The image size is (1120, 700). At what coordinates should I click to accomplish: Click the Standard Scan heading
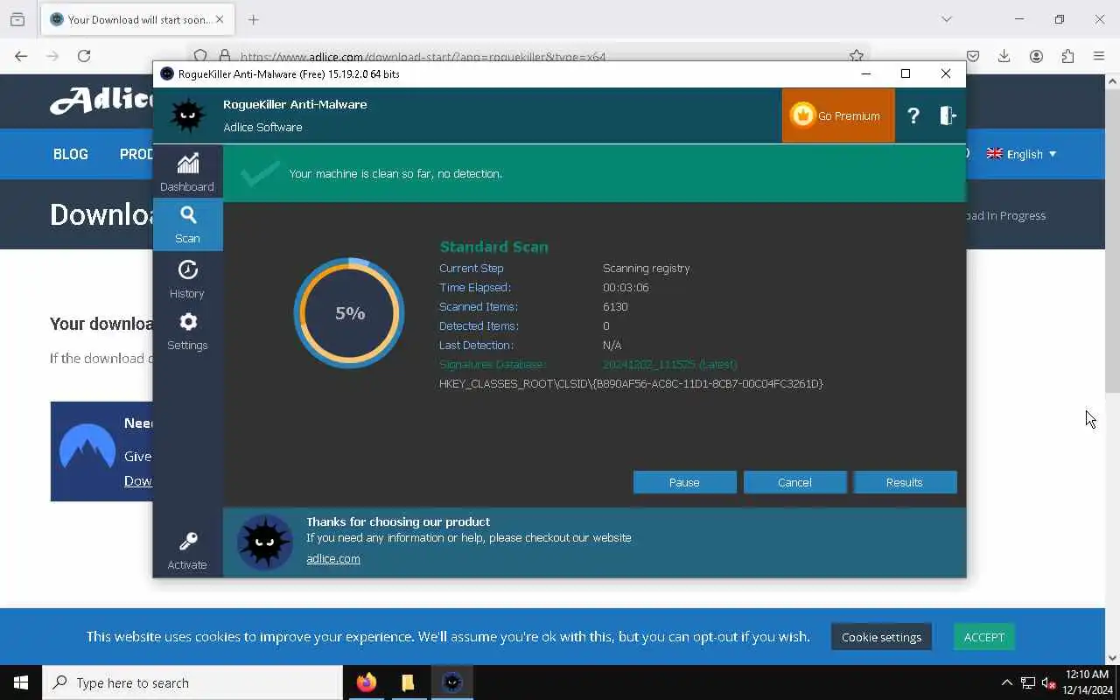coord(493,247)
